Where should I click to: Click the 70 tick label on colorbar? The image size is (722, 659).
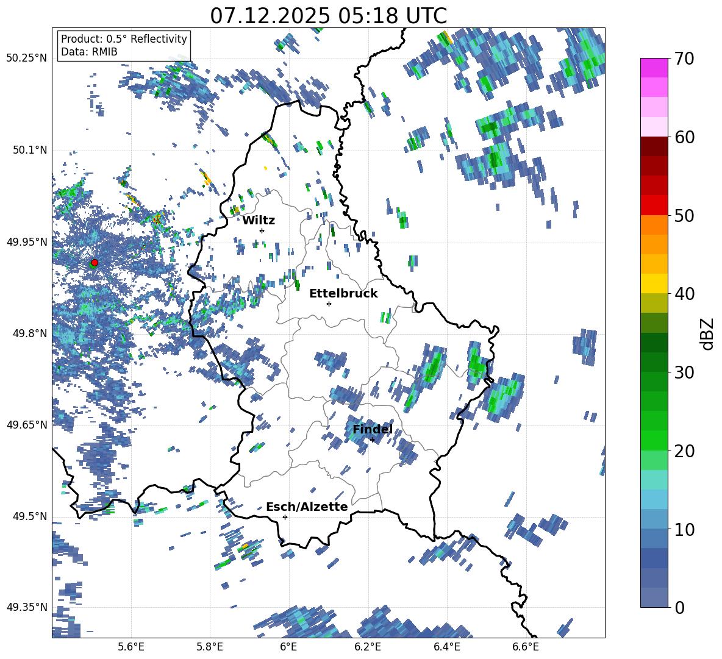point(685,59)
